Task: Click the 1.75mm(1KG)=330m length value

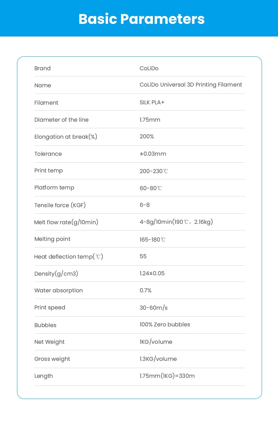Action: (x=167, y=376)
